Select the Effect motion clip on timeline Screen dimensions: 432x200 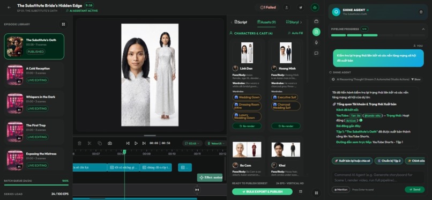(x=210, y=177)
